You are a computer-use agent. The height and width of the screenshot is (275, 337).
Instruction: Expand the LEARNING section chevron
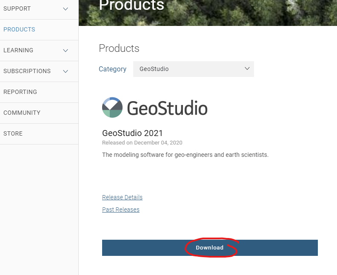(66, 51)
